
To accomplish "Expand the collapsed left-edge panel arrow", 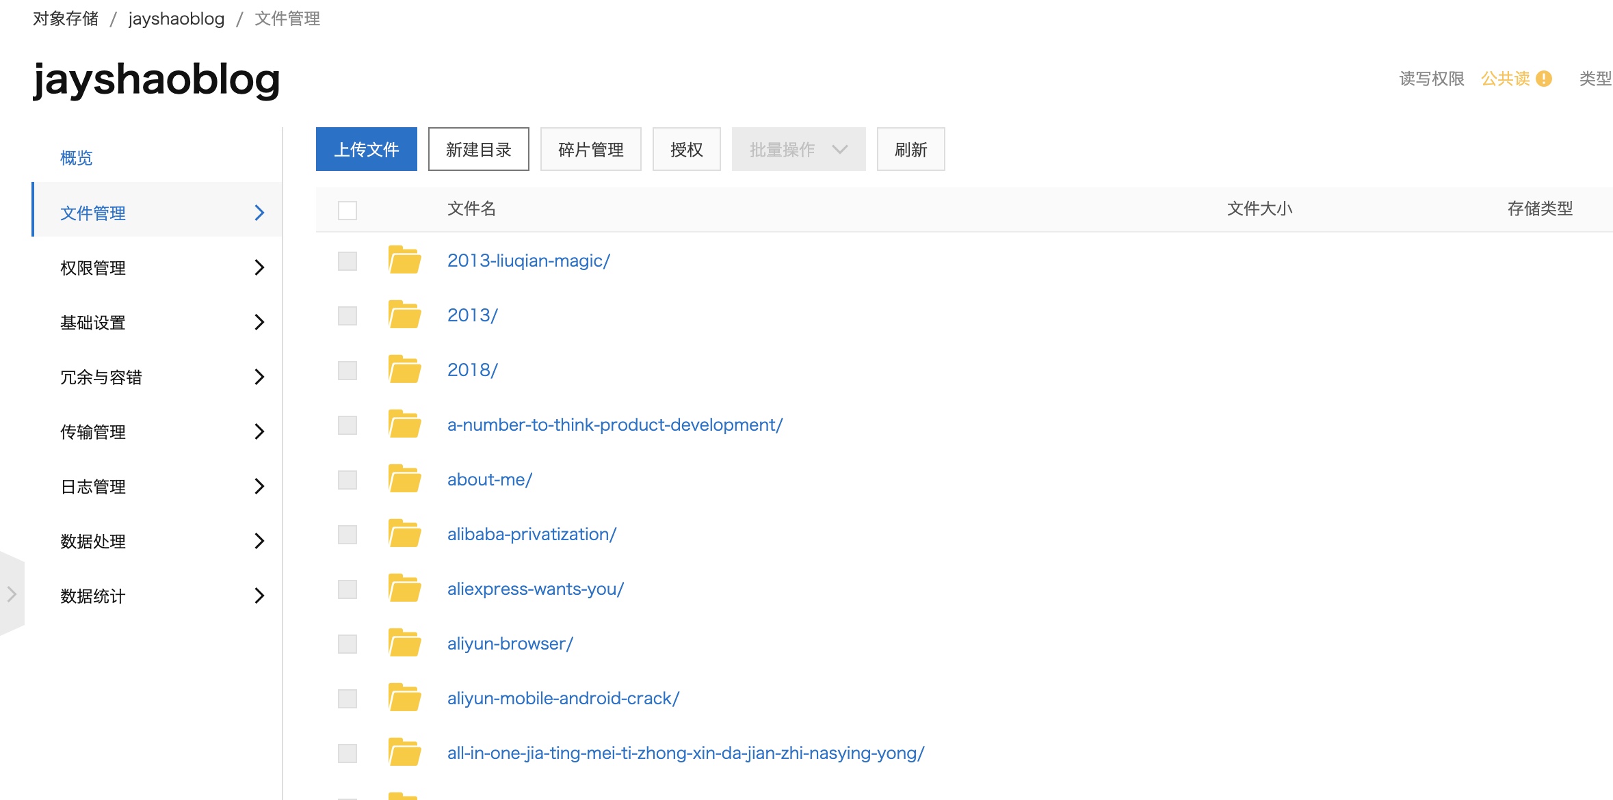I will pos(12,594).
